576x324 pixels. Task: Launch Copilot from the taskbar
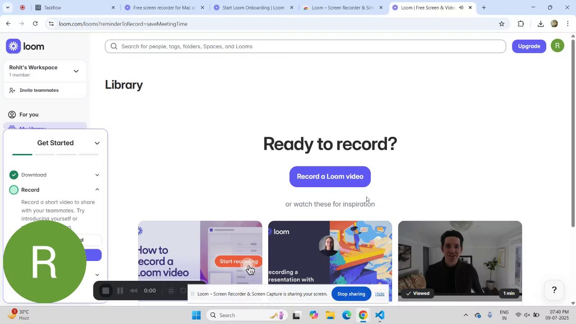click(x=314, y=315)
